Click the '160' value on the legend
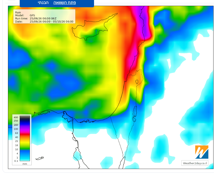214x177 pixels. (16, 125)
